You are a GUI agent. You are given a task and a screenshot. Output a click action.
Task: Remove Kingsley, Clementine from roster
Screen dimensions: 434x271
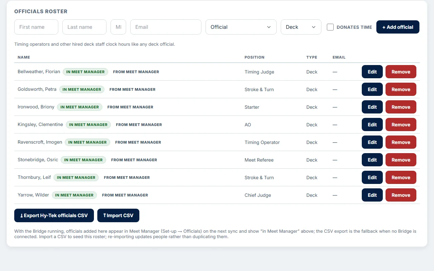click(401, 125)
